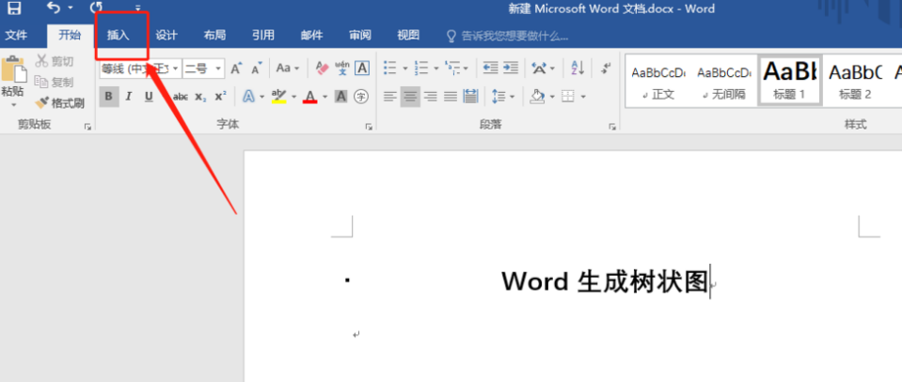Click the 粘贴 paste button

(14, 77)
